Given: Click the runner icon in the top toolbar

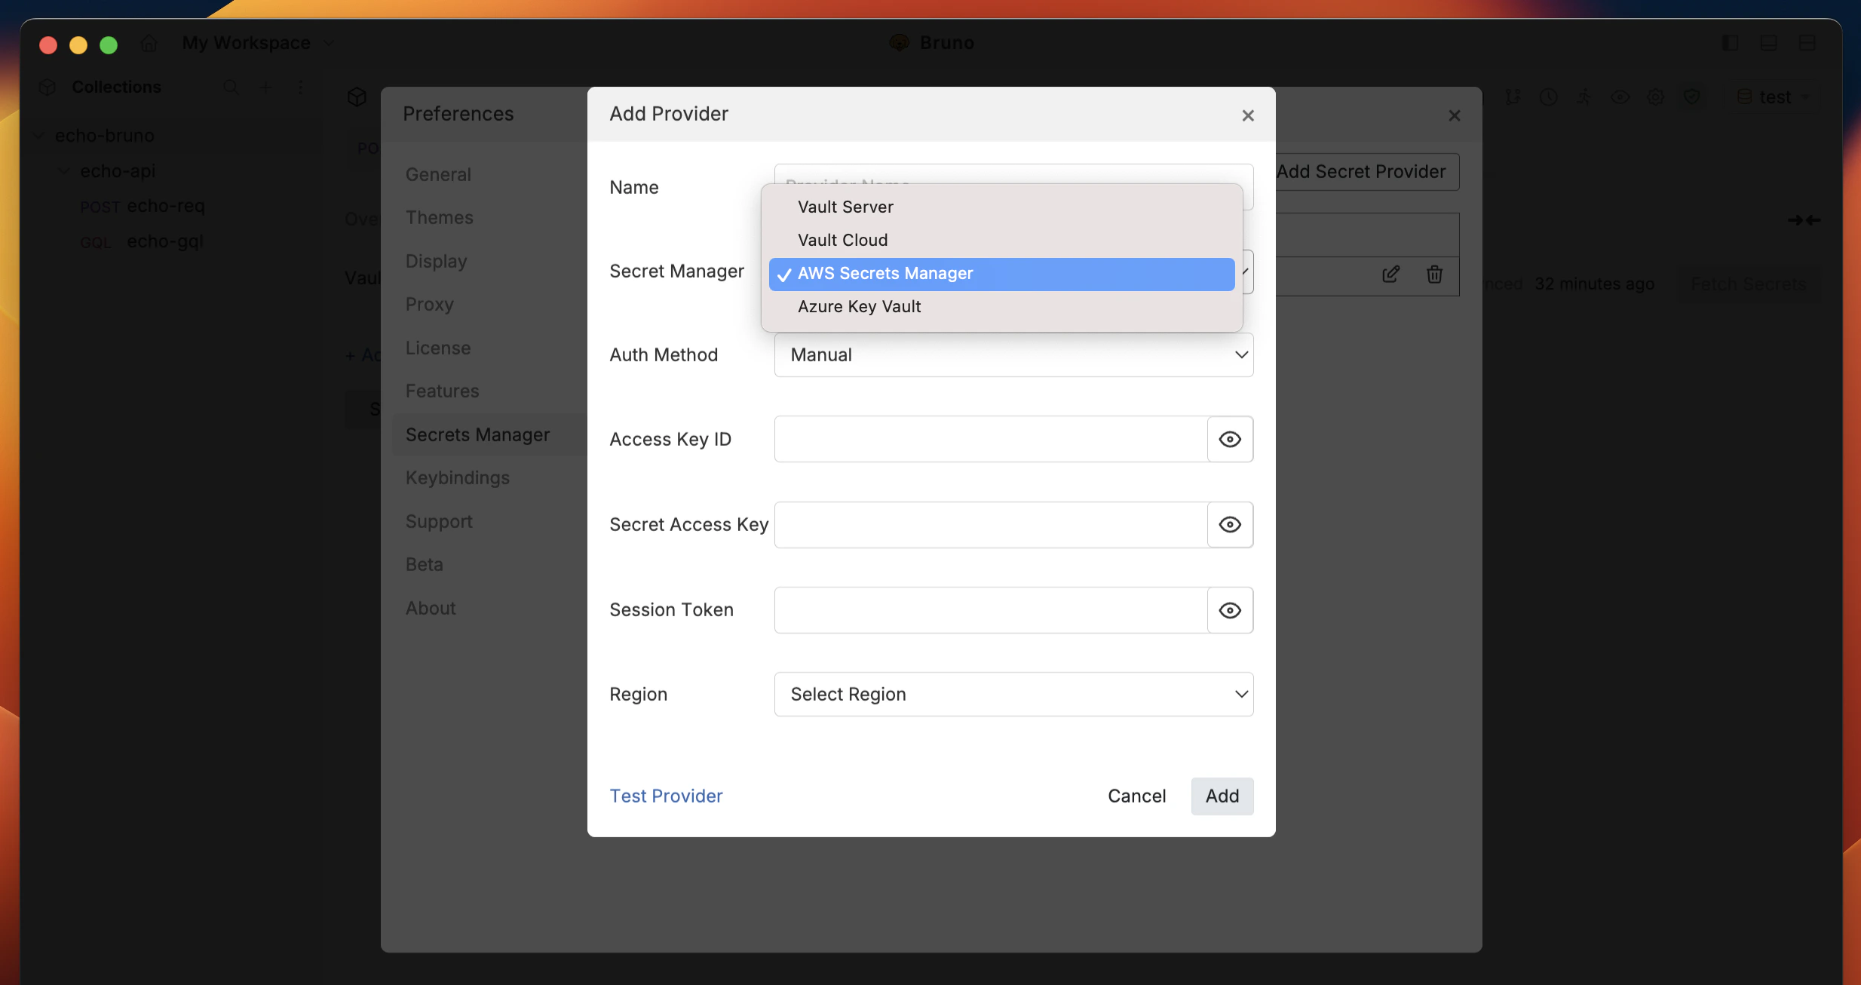Looking at the screenshot, I should pyautogui.click(x=1584, y=97).
